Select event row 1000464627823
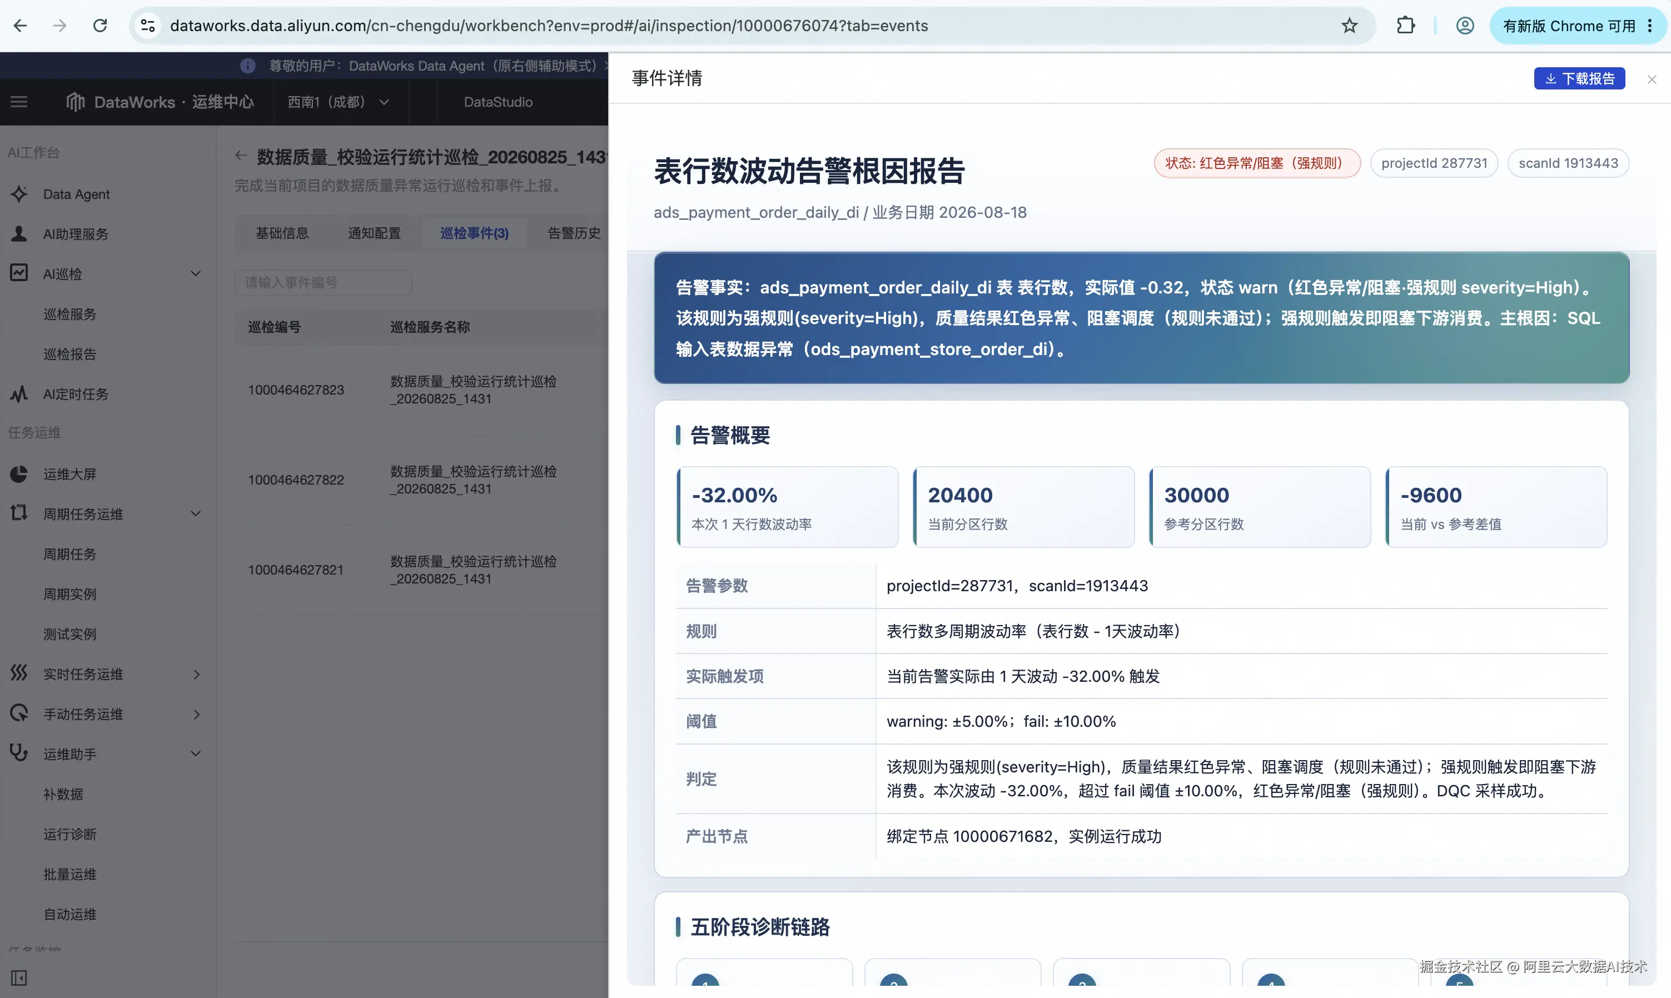 [421, 390]
